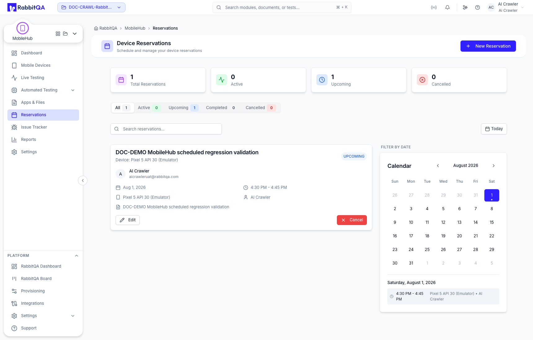Focus the global search field
The width and height of the screenshot is (533, 340).
(282, 7)
